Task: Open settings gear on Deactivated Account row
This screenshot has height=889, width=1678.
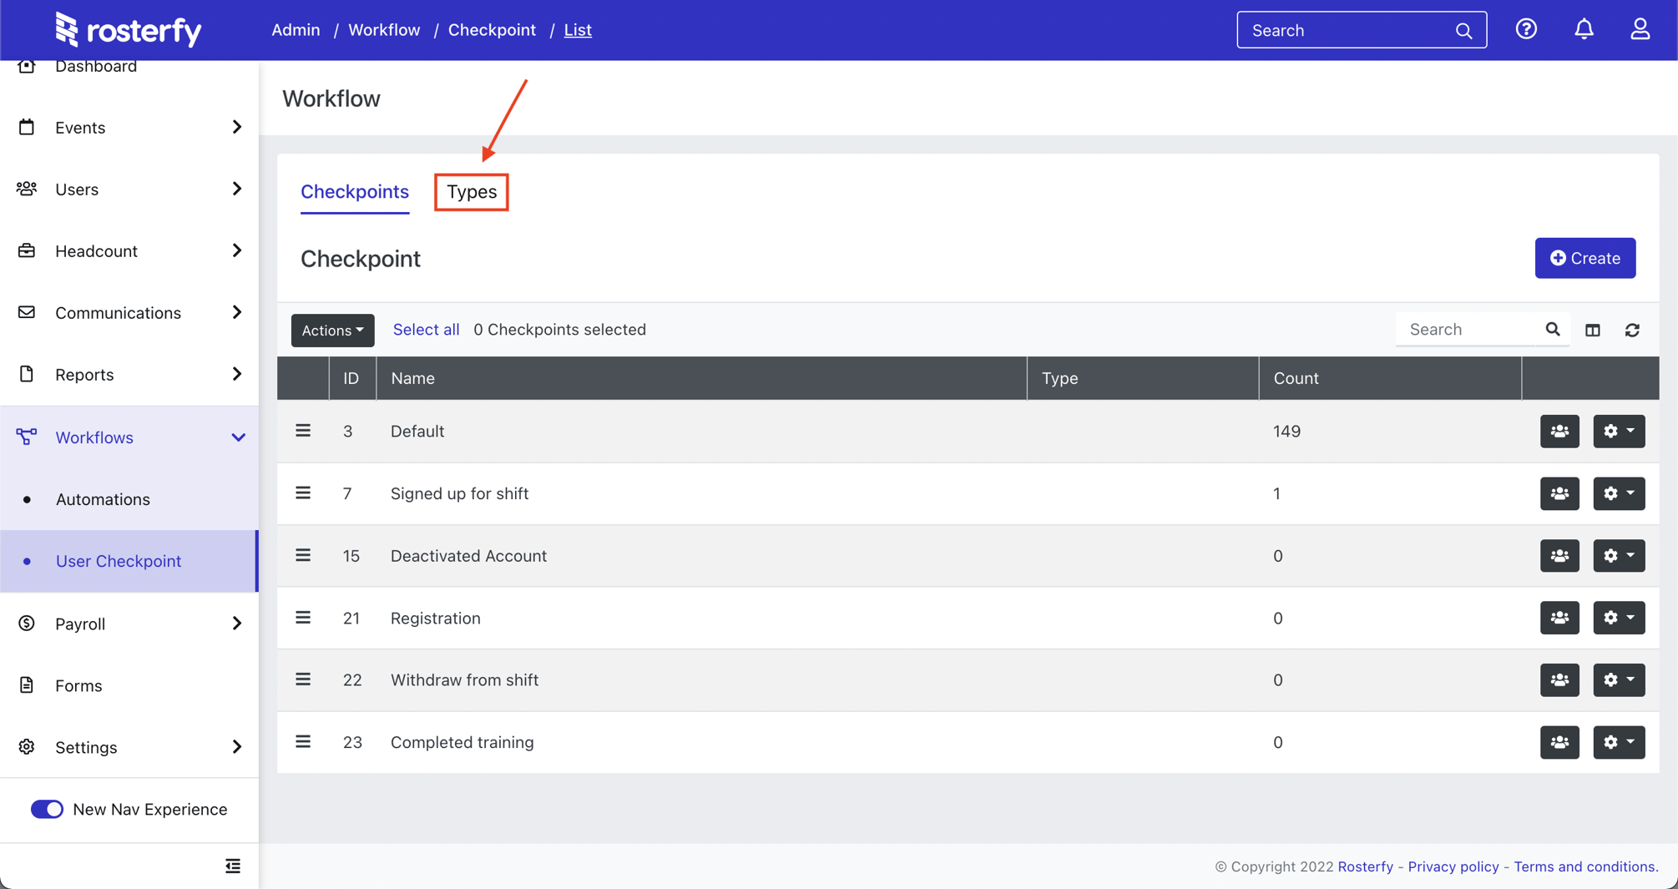Action: [x=1618, y=555]
